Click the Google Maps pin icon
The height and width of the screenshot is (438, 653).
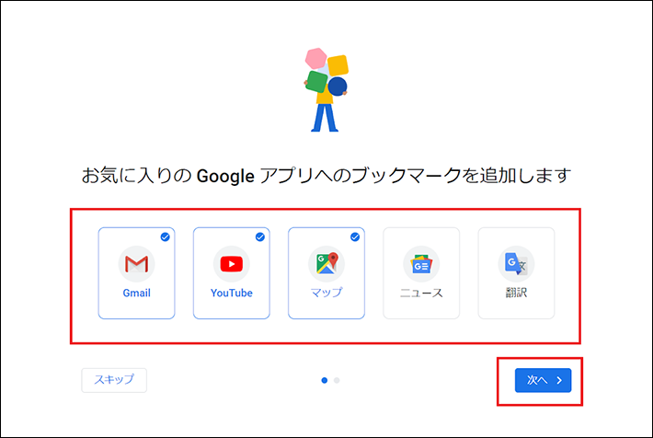326,264
